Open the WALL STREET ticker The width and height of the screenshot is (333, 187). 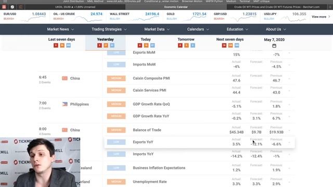pyautogui.click(x=134, y=17)
